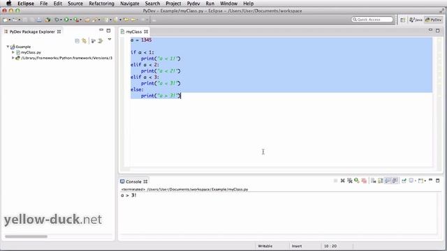Viewport: 447px width, 251px height.
Task: Collapse the Example project tree node
Action: pos(8,47)
